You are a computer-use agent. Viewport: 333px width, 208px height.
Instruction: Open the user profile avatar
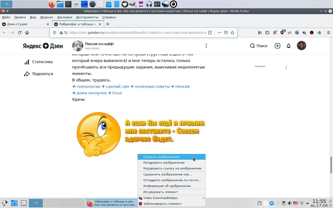click(301, 45)
